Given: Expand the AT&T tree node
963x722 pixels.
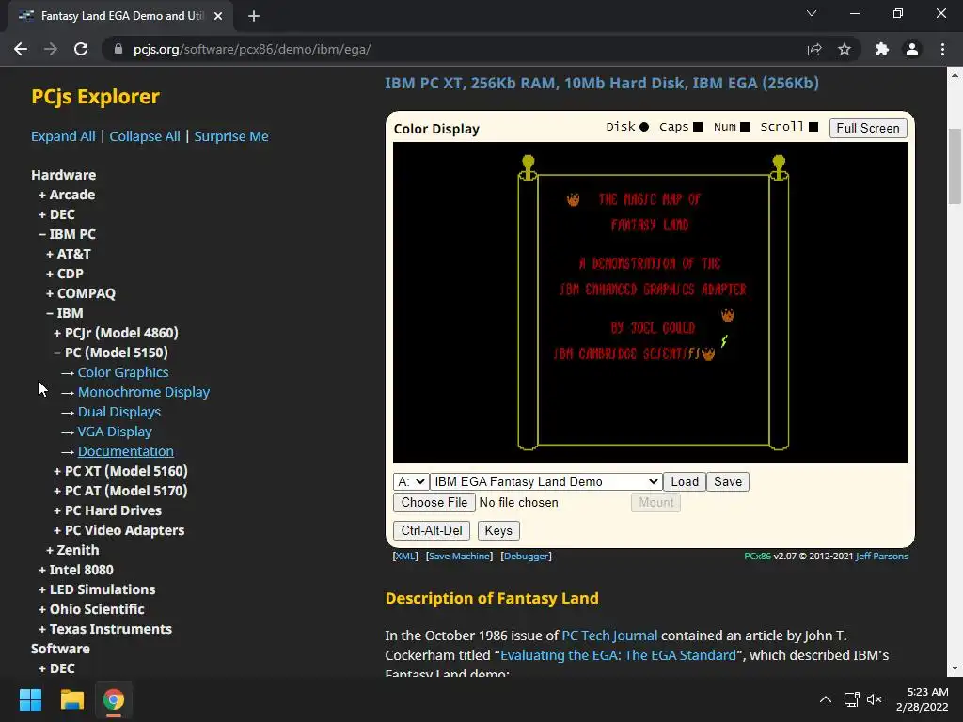Looking at the screenshot, I should tap(68, 254).
